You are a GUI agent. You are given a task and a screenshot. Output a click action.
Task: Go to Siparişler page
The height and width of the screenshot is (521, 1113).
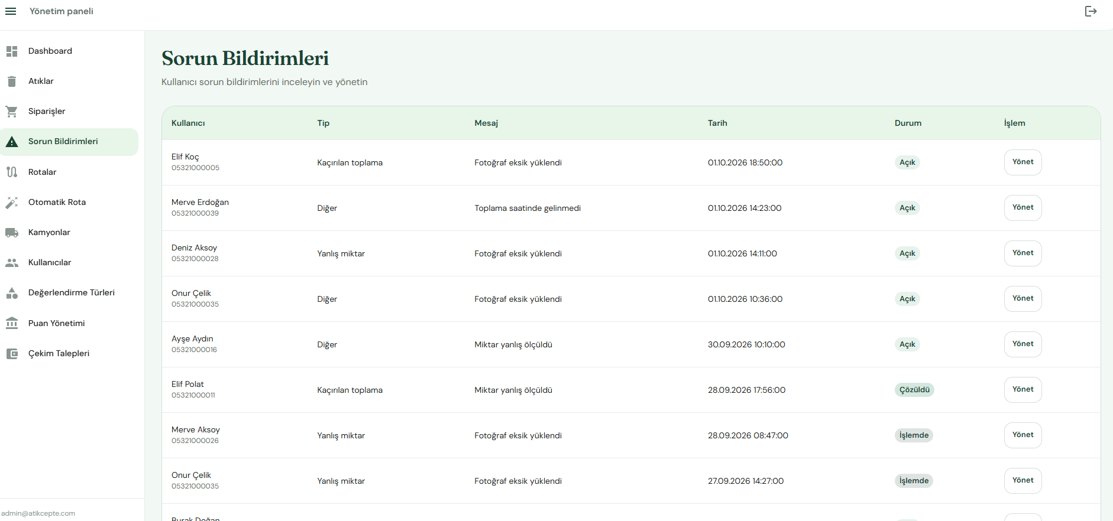coord(69,112)
